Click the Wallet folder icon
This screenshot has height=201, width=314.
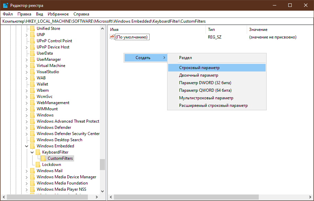pos(33,84)
